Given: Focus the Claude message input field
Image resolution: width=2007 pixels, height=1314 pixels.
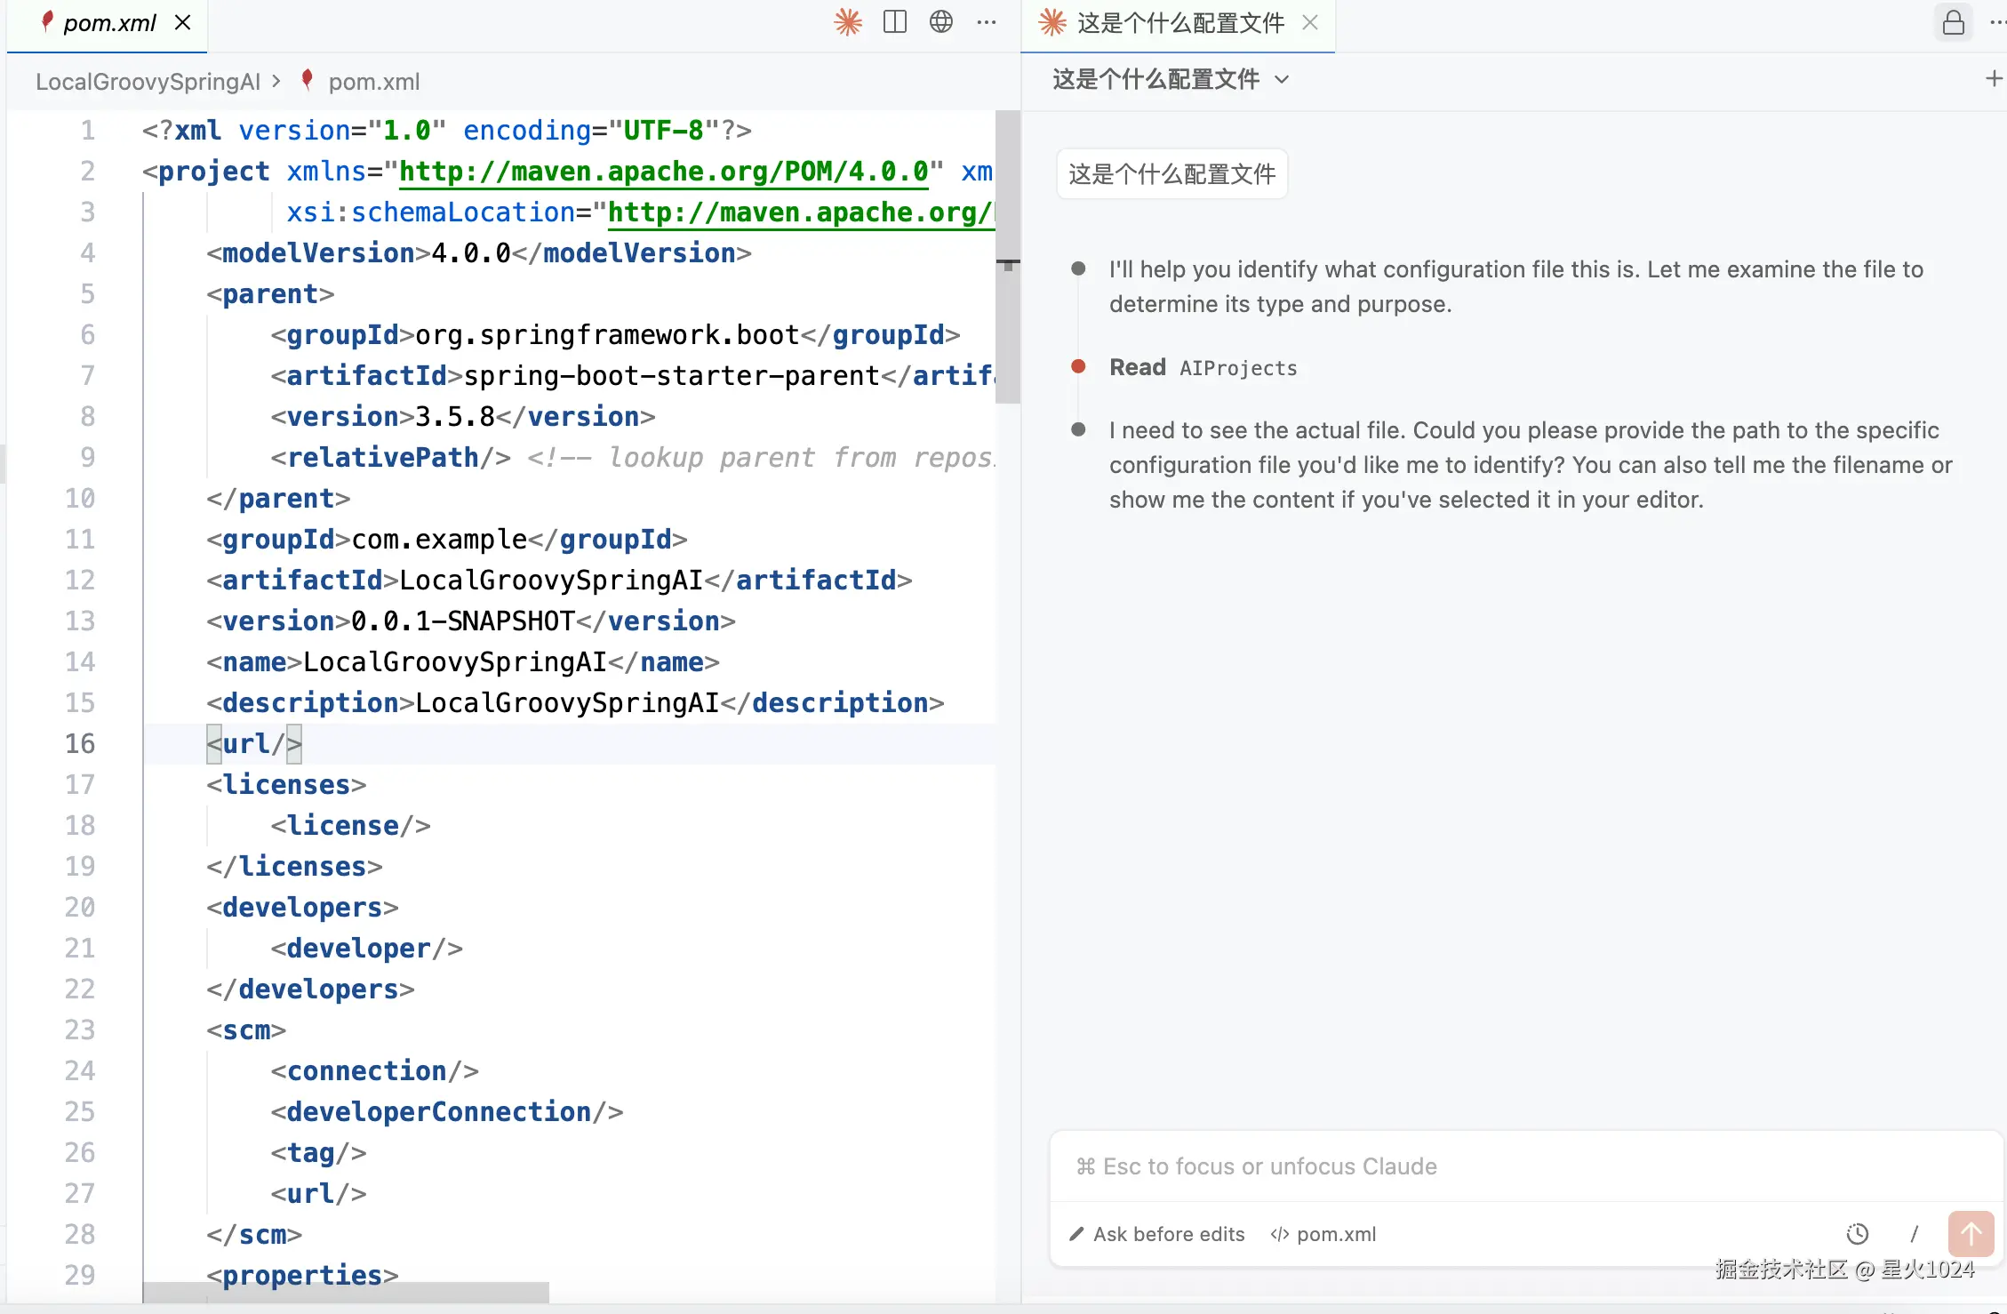Looking at the screenshot, I should [1511, 1166].
